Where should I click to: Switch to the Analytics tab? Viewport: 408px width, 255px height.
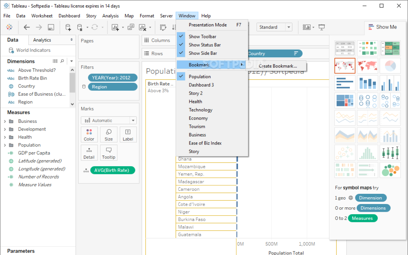coord(42,40)
